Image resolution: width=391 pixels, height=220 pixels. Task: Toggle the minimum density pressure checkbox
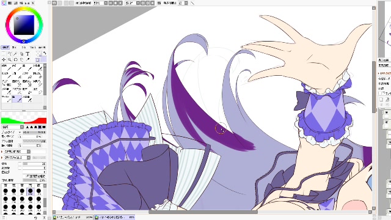[20, 145]
